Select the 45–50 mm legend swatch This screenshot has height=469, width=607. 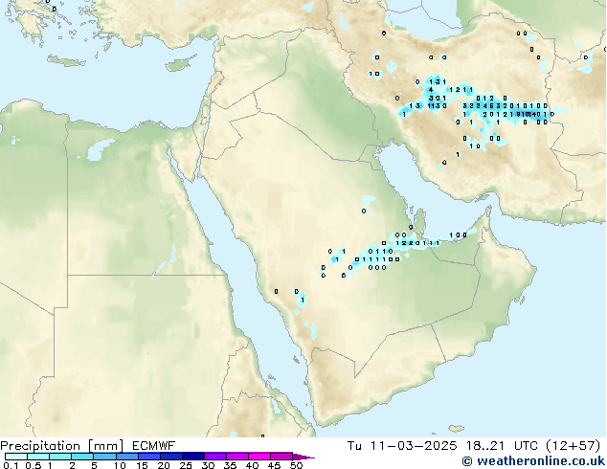pyautogui.click(x=281, y=457)
